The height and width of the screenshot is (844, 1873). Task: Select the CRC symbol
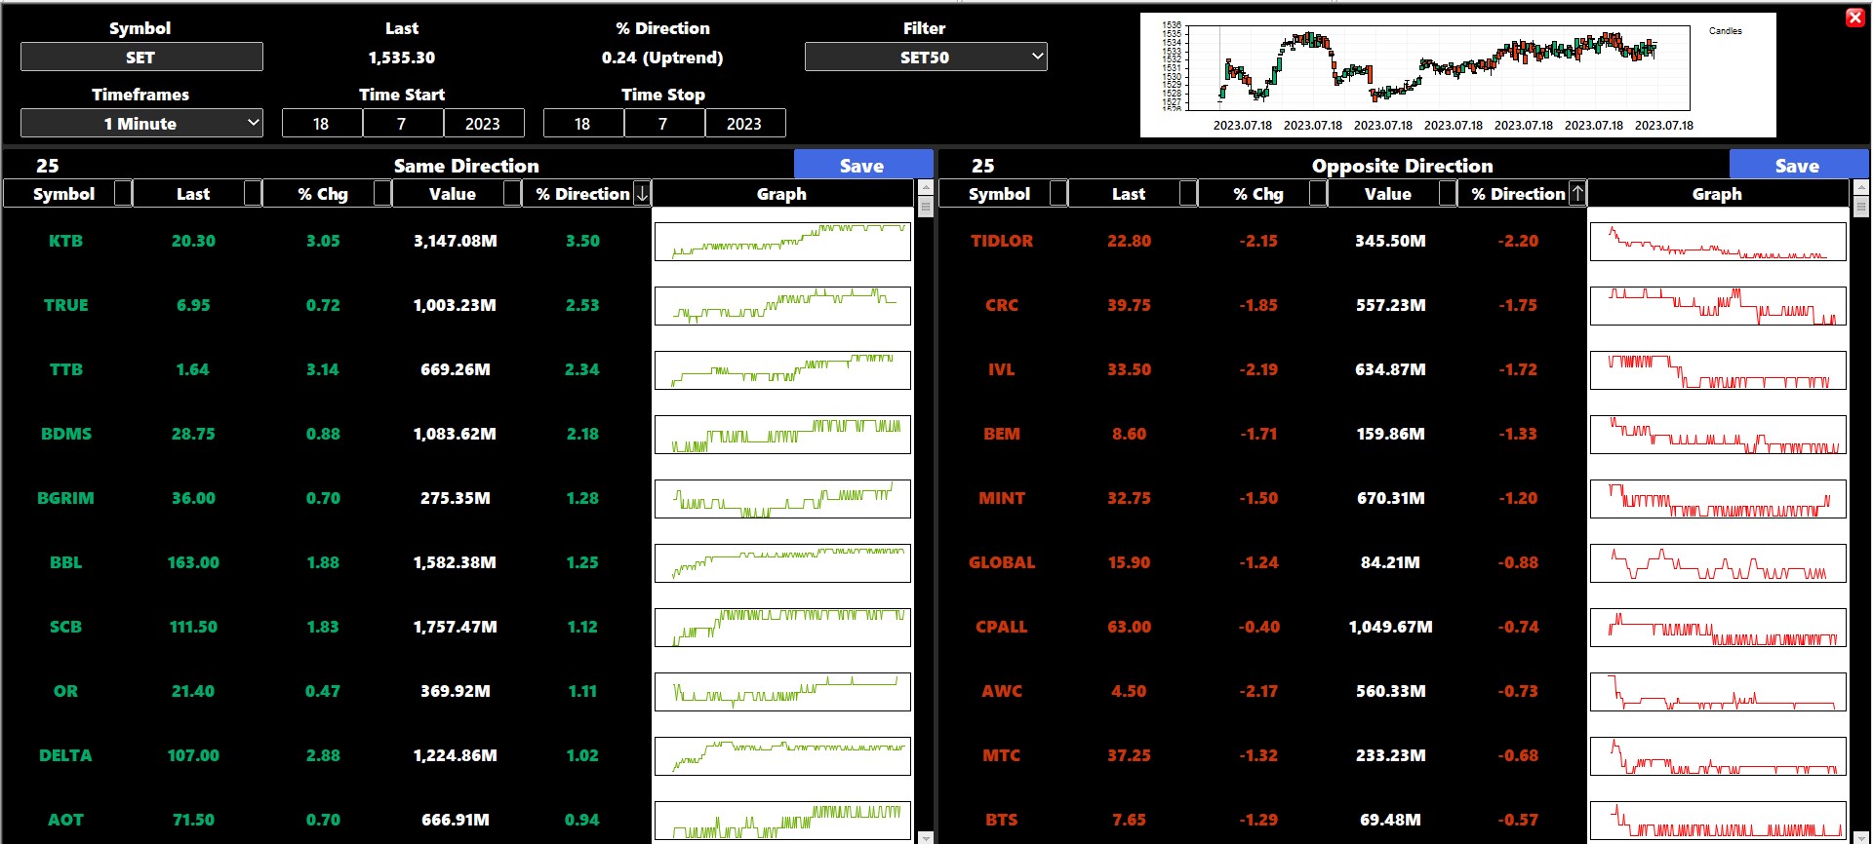pos(1002,305)
